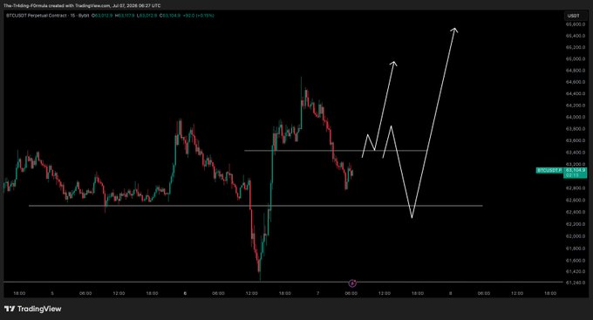The height and width of the screenshot is (320, 593).
Task: Click the 63,600.0 price axis label
Action: coord(576,140)
